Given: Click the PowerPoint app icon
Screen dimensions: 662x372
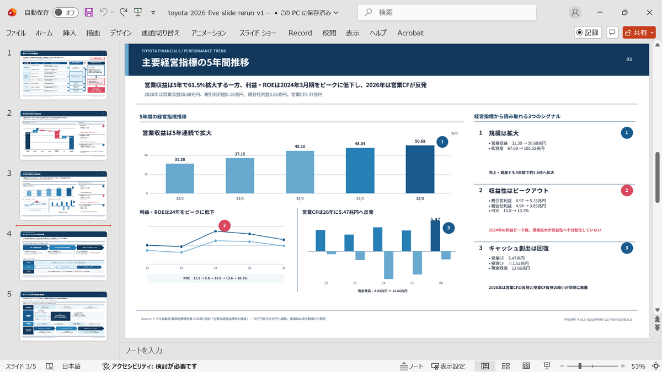Looking at the screenshot, I should pos(12,12).
